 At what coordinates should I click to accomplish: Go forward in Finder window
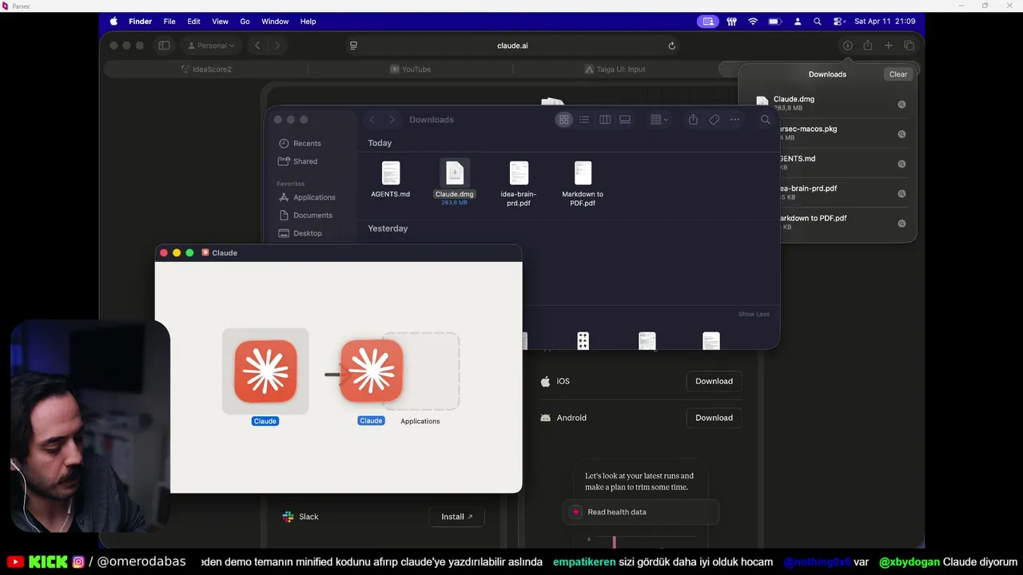(x=392, y=120)
